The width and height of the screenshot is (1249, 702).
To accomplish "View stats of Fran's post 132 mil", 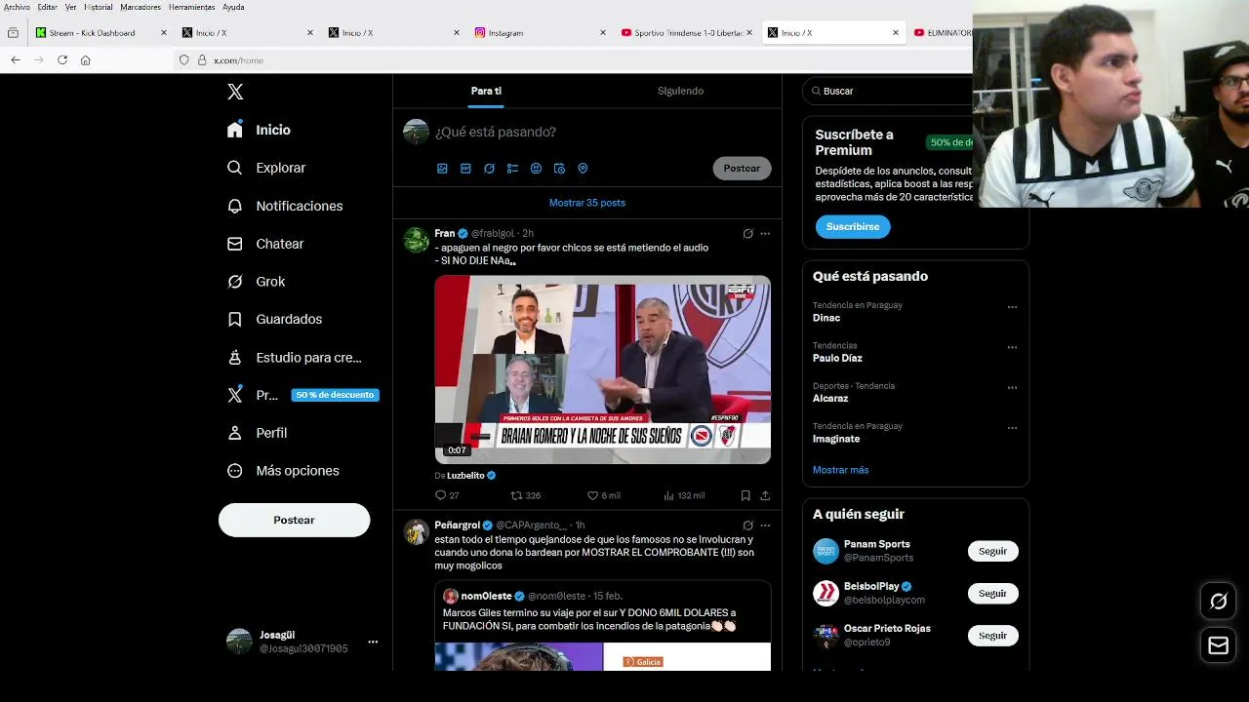I will [684, 495].
